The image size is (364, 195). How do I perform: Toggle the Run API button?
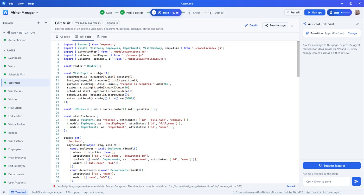coord(293,12)
